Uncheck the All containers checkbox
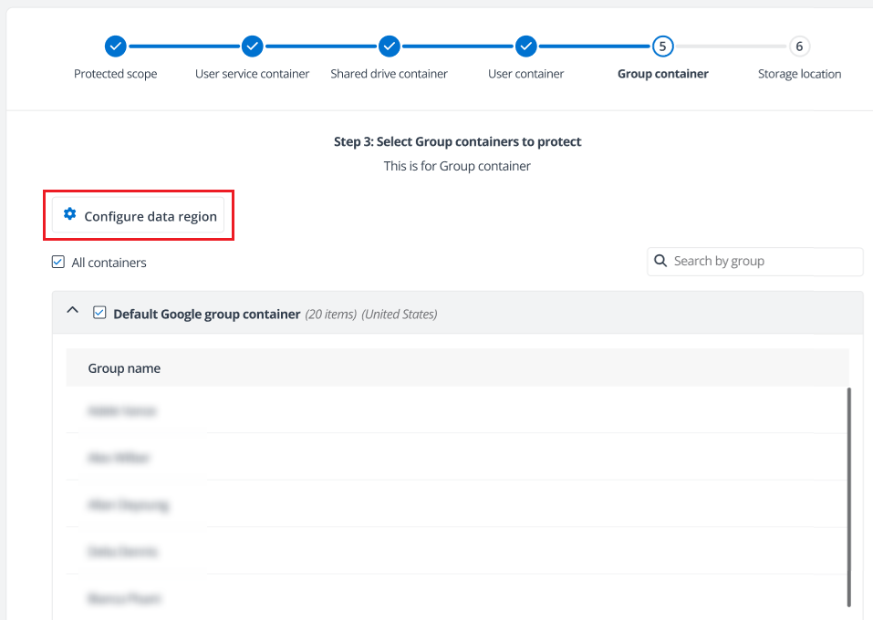Image resolution: width=873 pixels, height=620 pixels. [57, 261]
